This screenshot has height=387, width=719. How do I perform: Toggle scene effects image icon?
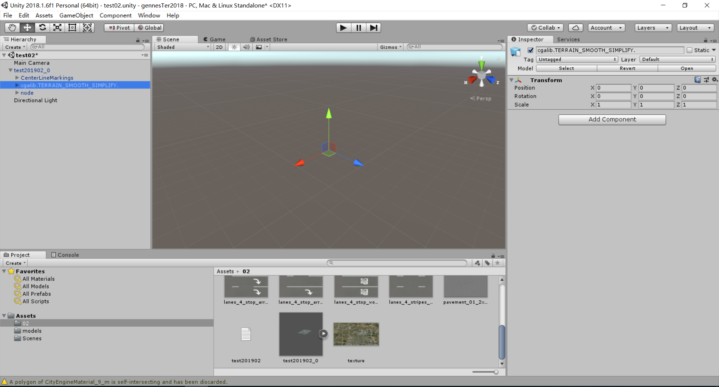[259, 47]
